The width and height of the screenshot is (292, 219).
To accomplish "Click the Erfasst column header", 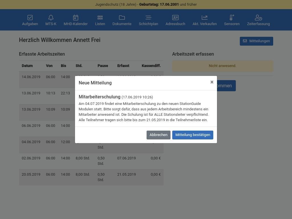I will tap(123, 66).
